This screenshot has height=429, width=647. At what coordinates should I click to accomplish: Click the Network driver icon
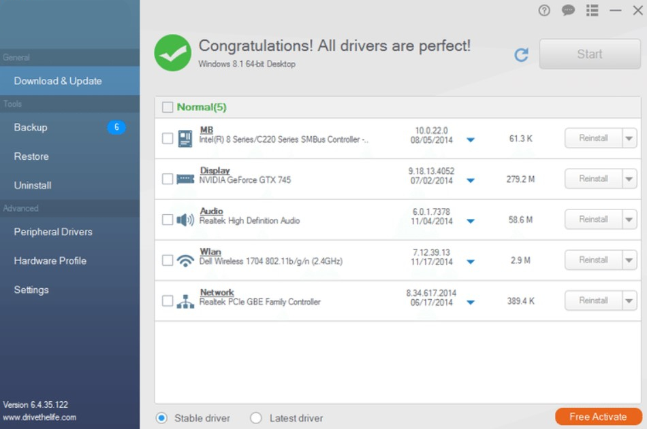pos(185,301)
